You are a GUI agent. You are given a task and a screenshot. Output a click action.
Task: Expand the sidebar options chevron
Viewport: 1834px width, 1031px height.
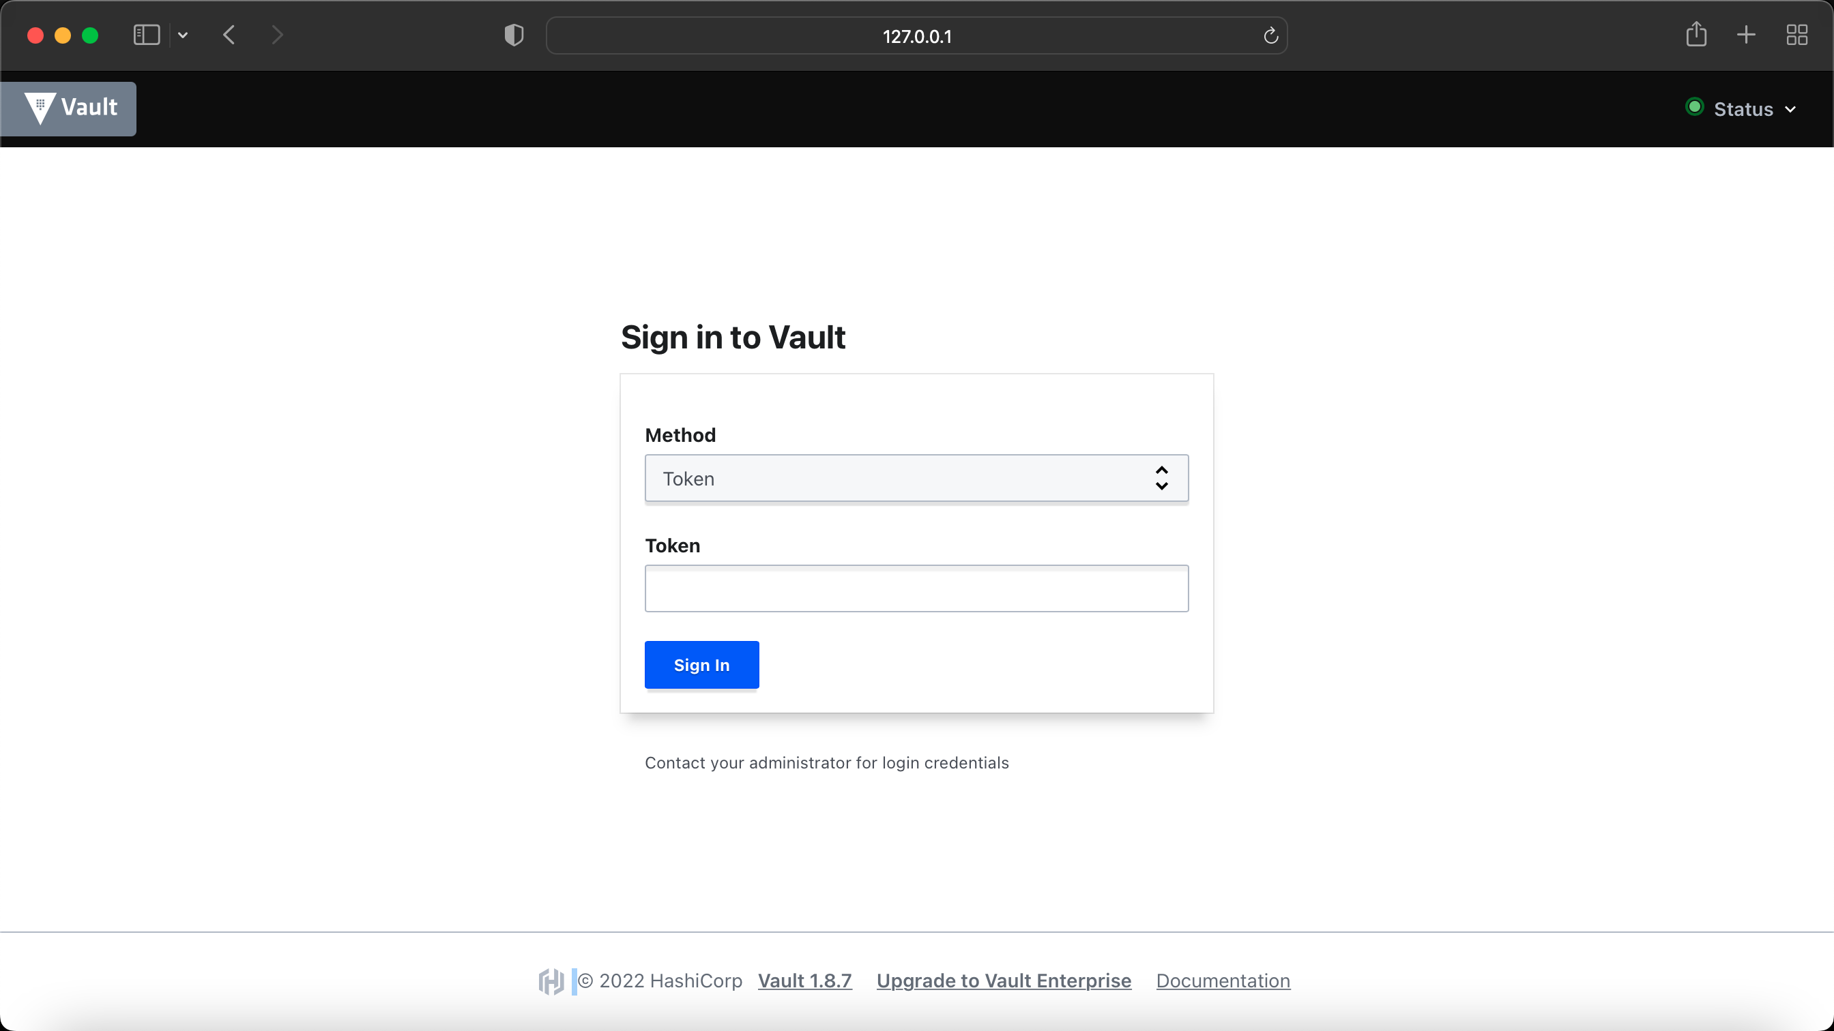click(183, 35)
